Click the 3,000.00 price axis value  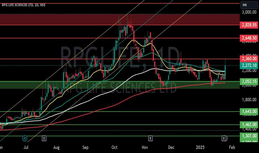click(x=249, y=12)
